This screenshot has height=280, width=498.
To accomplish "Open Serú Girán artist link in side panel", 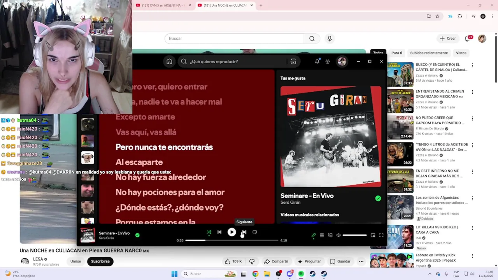I will 290,203.
